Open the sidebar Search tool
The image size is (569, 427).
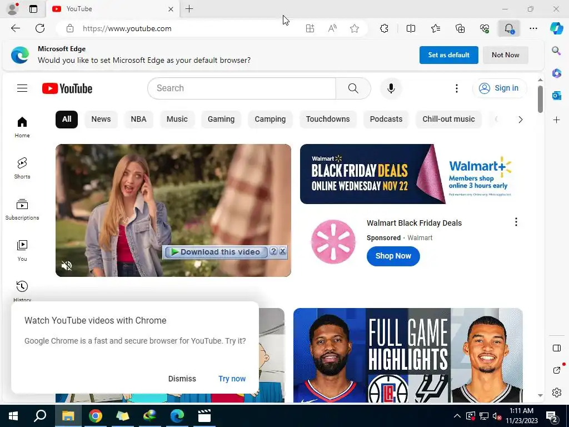(x=556, y=51)
